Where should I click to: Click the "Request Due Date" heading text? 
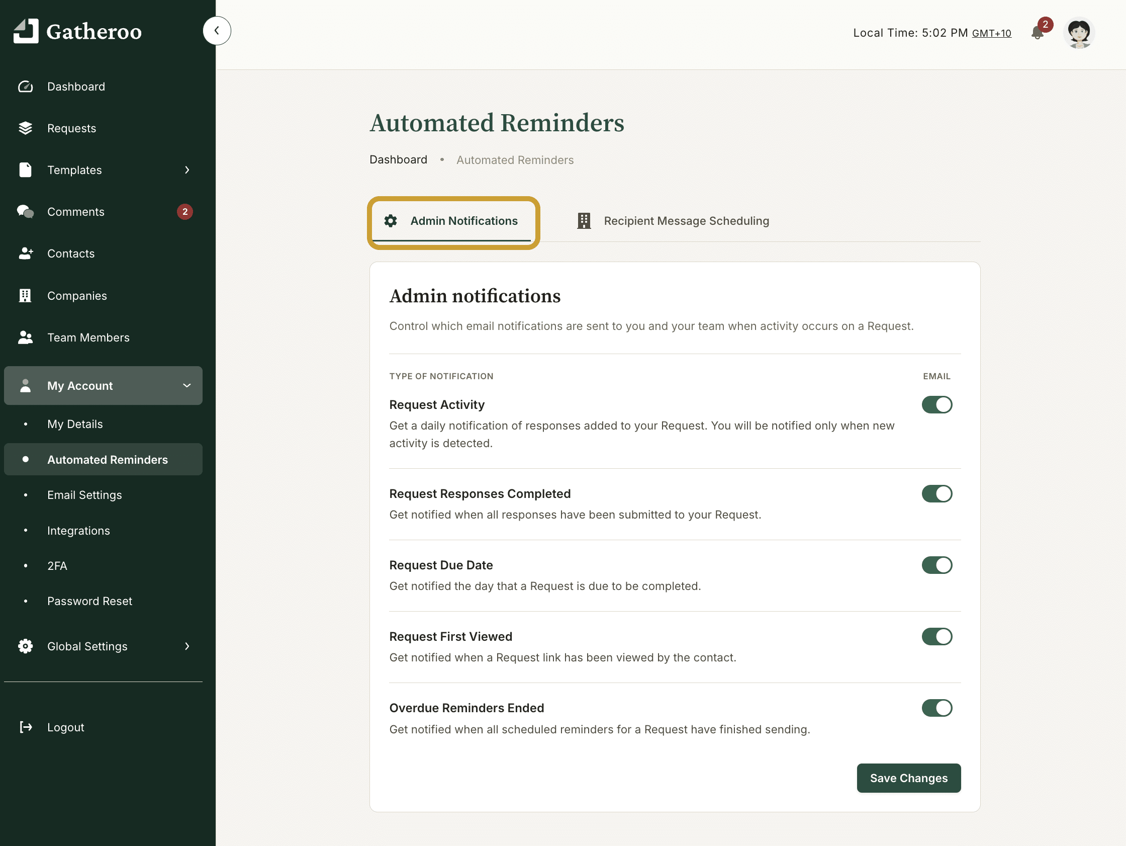point(441,565)
